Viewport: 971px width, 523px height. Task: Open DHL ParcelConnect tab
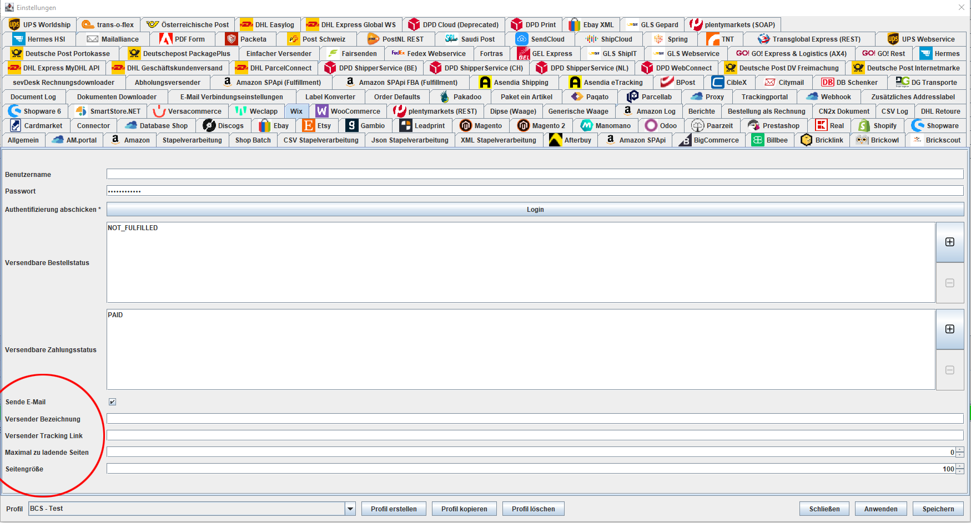tap(274, 68)
